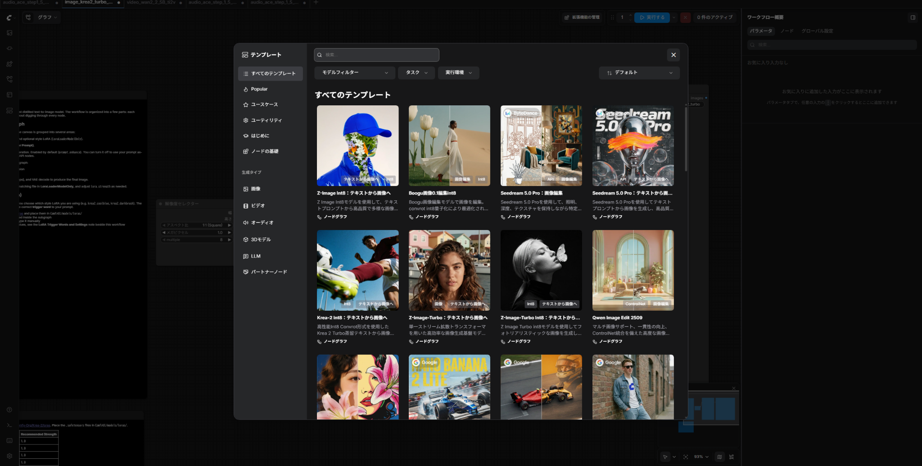This screenshot has height=466, width=922.
Task: Open the Qwen Image Edit 2509 thumbnail
Action: [x=633, y=270]
